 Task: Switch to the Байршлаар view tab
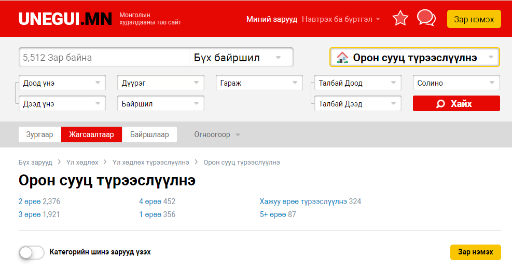click(x=149, y=134)
